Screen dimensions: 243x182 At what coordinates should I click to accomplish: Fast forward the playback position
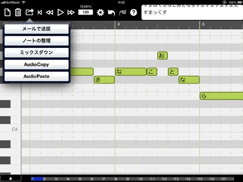pos(71,13)
